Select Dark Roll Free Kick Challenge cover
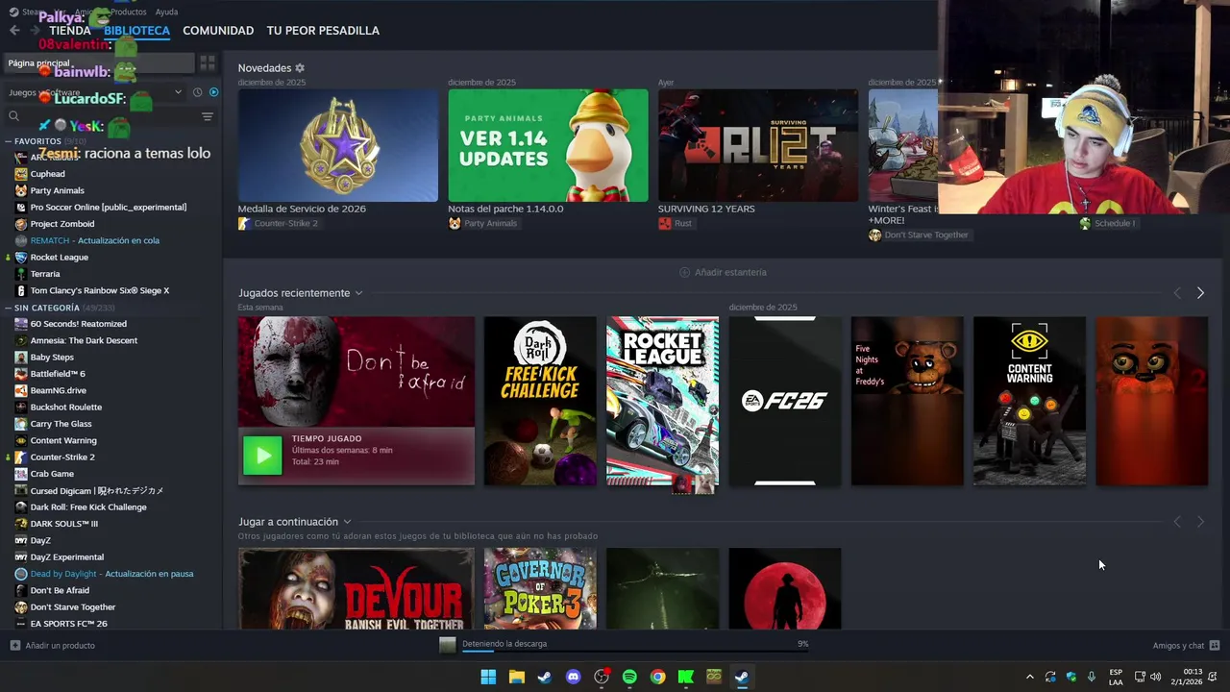 tap(540, 401)
